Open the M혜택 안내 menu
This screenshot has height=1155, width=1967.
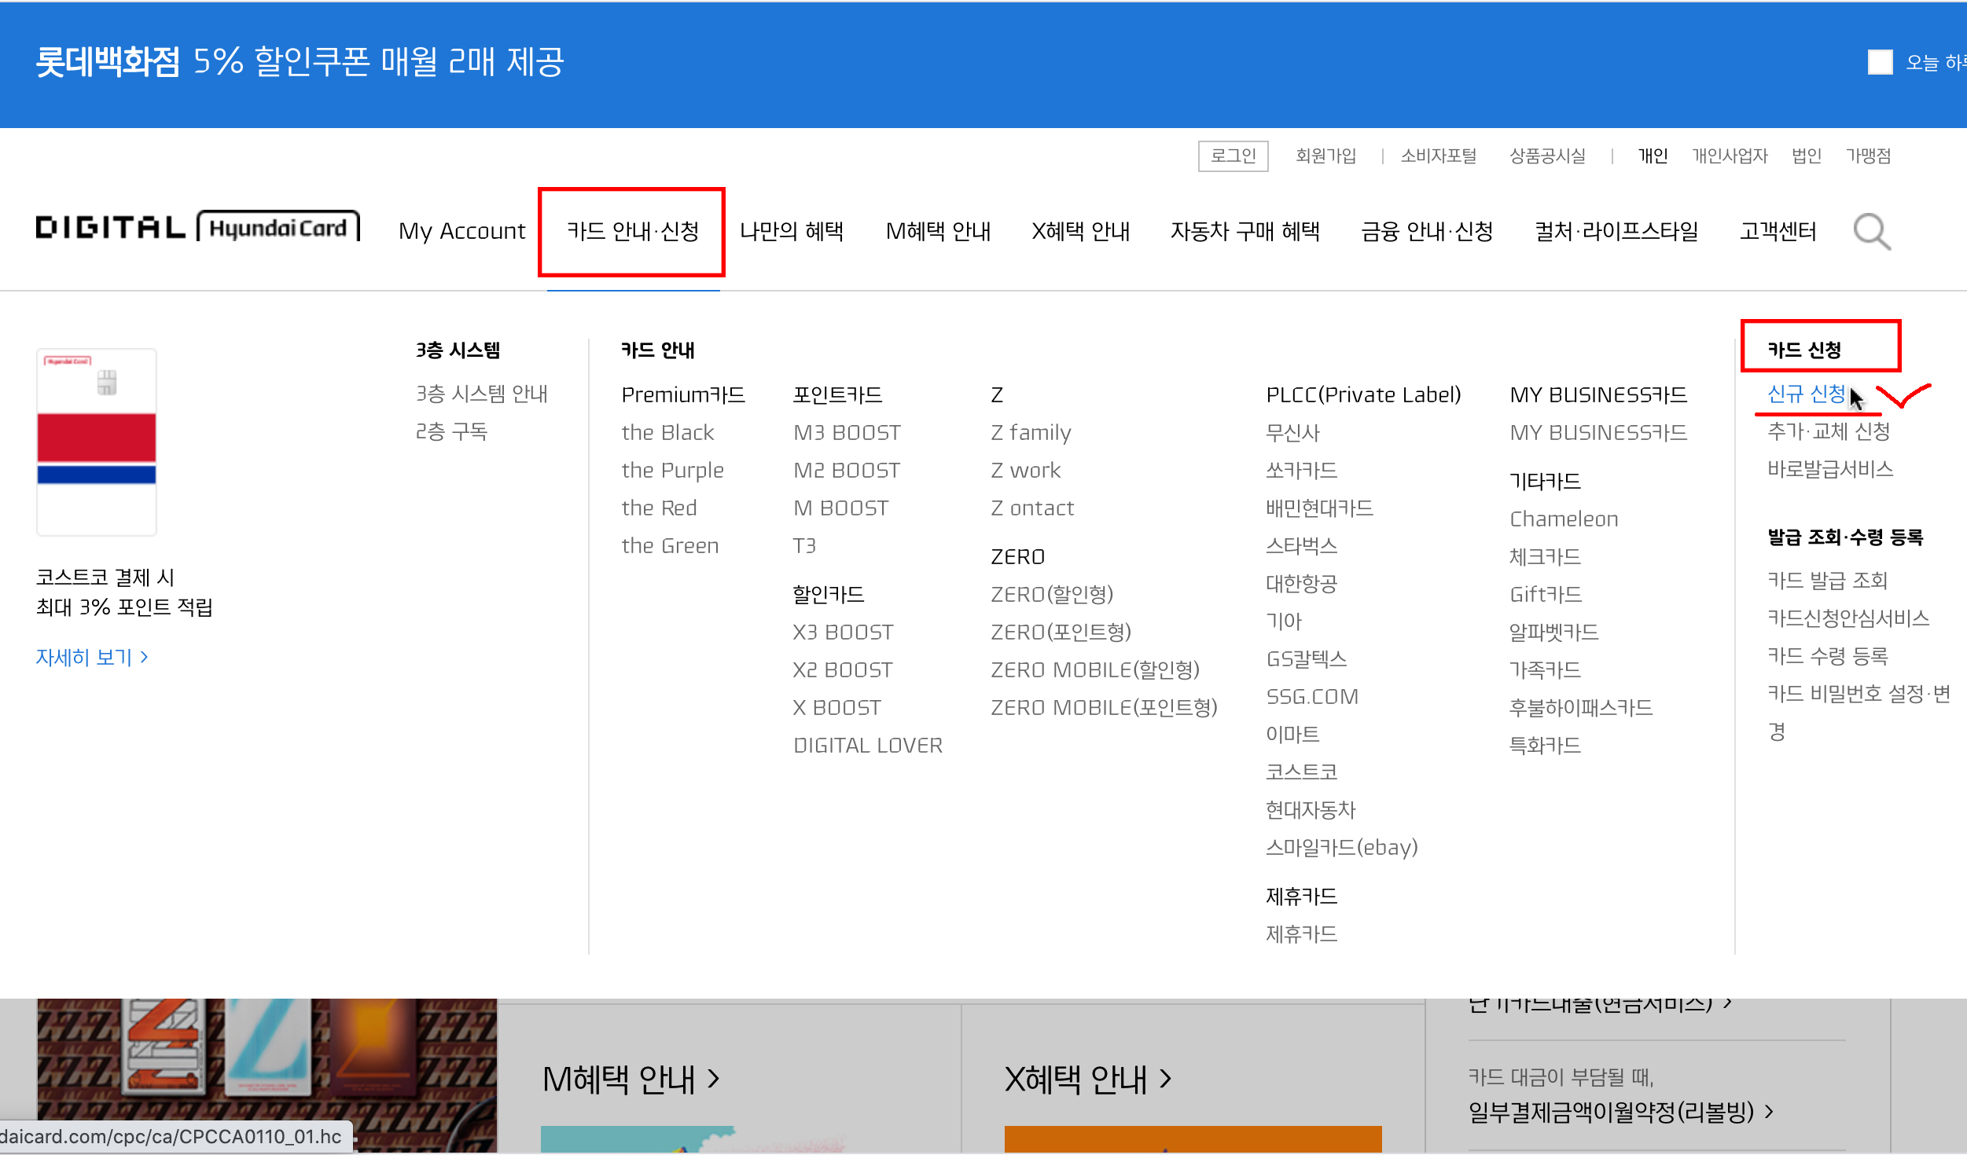938,231
